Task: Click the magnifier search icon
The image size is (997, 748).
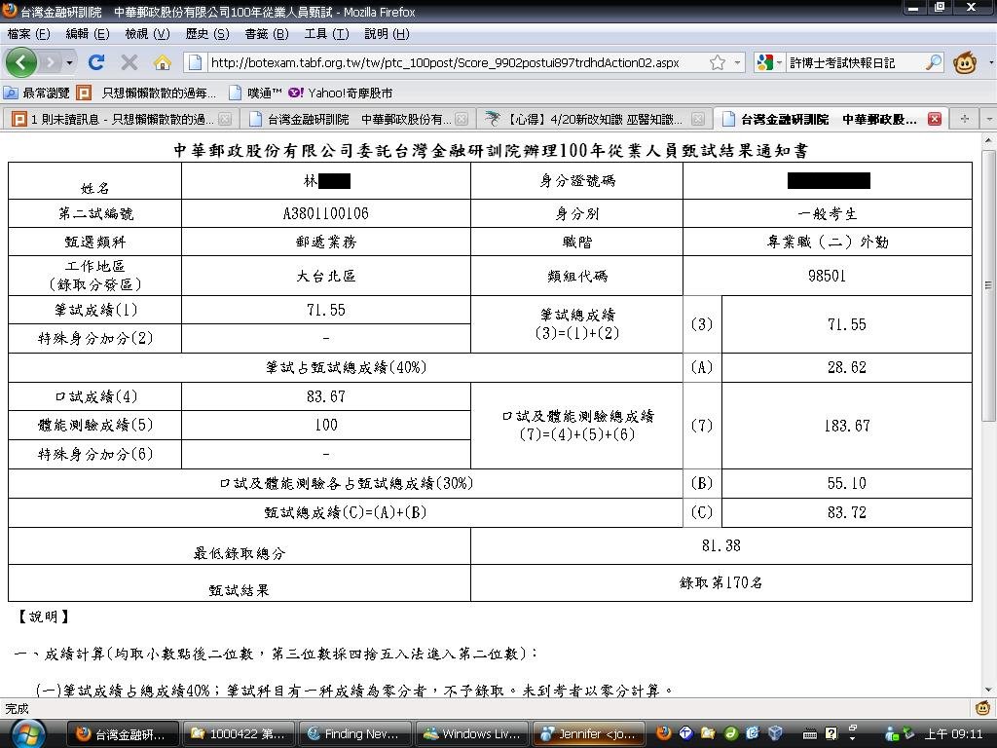Action: [933, 62]
